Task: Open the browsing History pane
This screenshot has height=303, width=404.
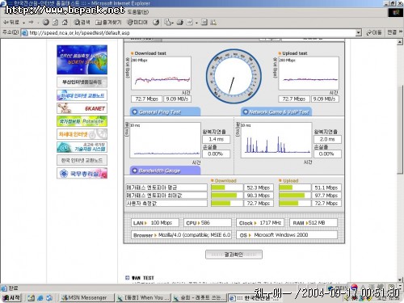Action: tap(156, 23)
